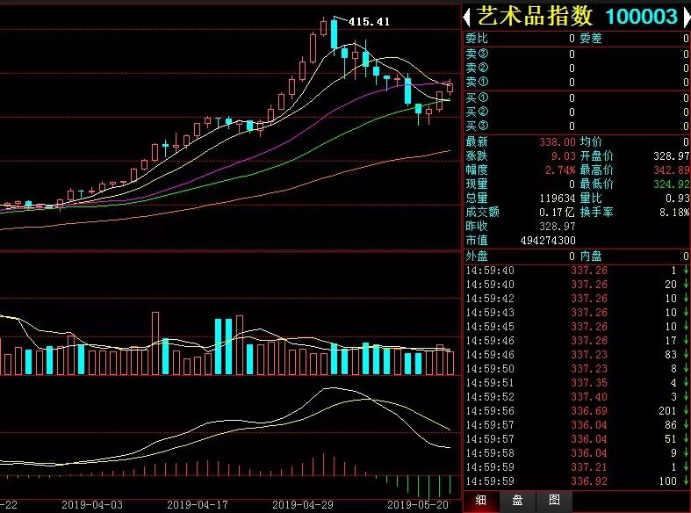691x513 pixels.
Task: Select the 卖① ask row
Action: (x=577, y=82)
